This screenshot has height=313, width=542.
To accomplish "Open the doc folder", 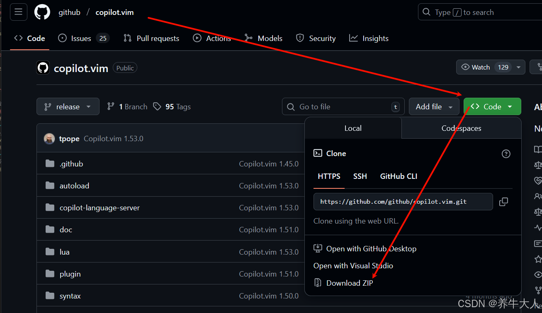I will tap(66, 229).
